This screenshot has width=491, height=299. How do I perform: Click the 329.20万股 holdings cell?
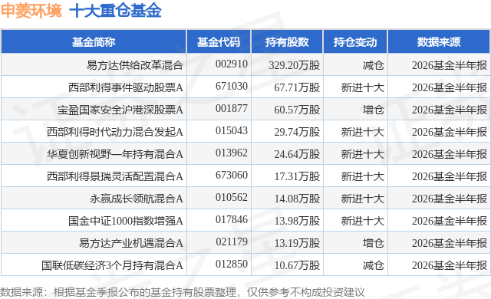[x=295, y=65]
